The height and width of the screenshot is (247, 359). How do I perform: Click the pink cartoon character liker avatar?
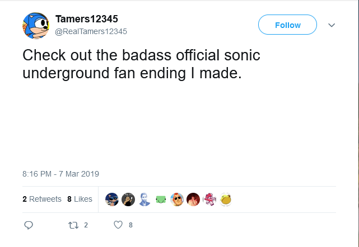pyautogui.click(x=209, y=199)
